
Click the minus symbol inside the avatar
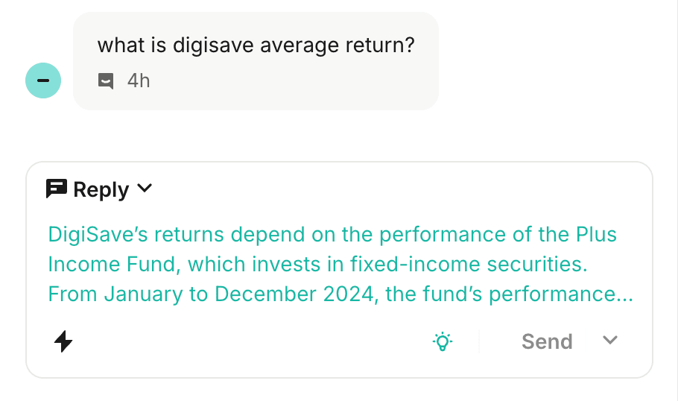43,80
